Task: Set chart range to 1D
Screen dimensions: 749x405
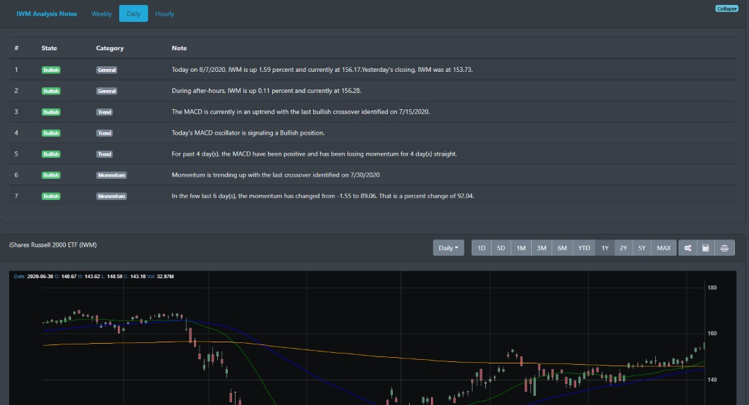Action: [482, 248]
